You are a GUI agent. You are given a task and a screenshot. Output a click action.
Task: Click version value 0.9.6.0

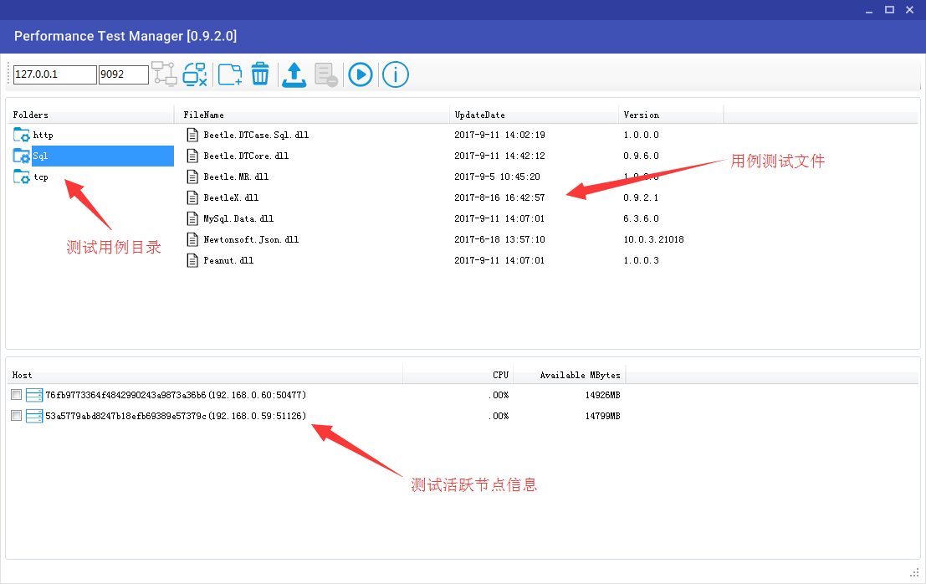pyautogui.click(x=642, y=156)
